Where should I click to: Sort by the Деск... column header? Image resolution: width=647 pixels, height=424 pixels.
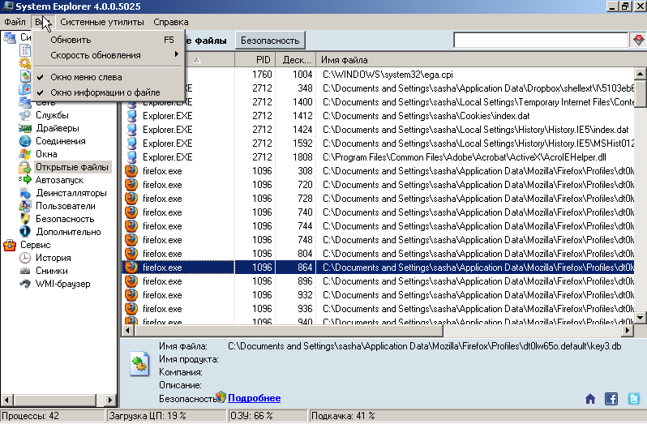coord(295,60)
